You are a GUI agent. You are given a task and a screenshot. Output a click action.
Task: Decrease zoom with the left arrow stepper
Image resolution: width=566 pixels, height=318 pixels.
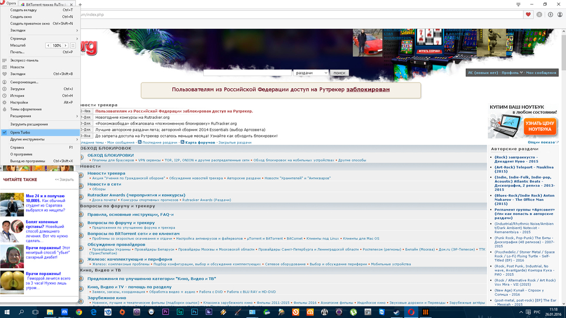[49, 45]
